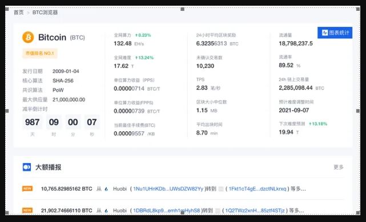Click the 更多 link in 大额播报
Image resolution: width=366 pixels, height=222 pixels.
pyautogui.click(x=339, y=167)
